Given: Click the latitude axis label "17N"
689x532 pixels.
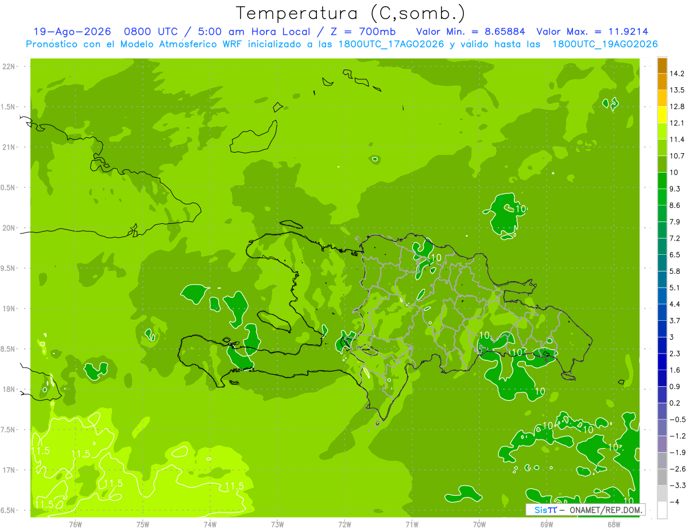Looking at the screenshot, I should point(9,471).
